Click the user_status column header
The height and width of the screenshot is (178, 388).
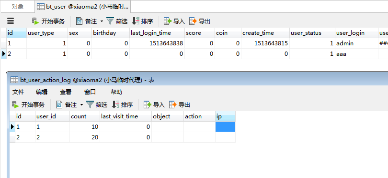tap(312, 33)
